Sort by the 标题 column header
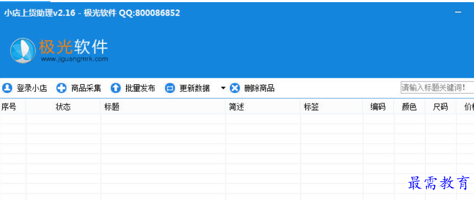This screenshot has width=474, height=200. 163,107
